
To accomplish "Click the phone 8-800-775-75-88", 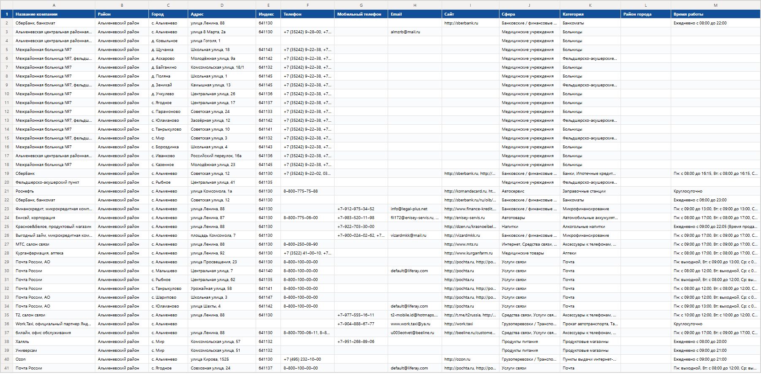I will 308,191.
